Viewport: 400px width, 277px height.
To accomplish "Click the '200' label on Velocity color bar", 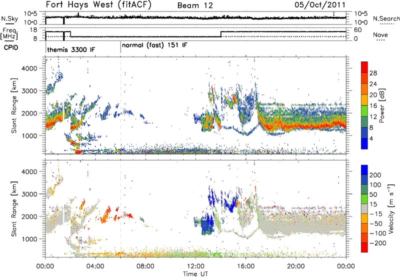I will click(x=375, y=175).
